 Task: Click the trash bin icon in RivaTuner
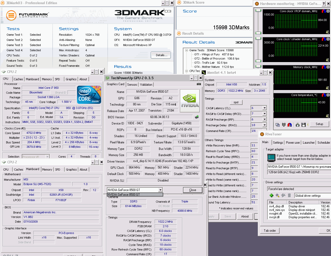(289, 195)
